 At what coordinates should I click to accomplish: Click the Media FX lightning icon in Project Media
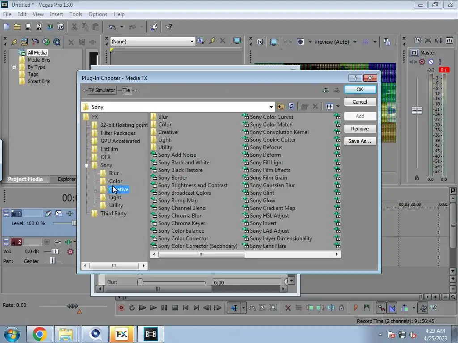pos(14,42)
